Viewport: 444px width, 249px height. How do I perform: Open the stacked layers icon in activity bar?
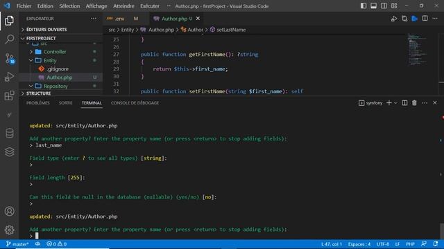coord(9,152)
